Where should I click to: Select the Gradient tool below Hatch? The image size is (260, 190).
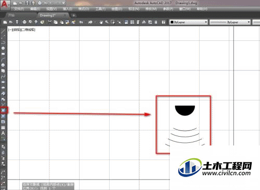coord(3,116)
